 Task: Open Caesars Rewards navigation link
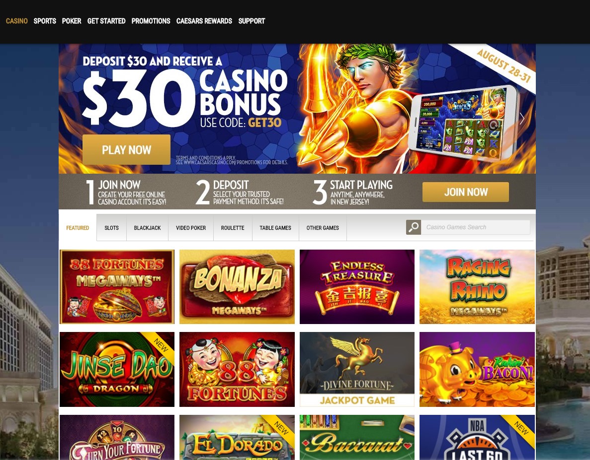(x=204, y=21)
